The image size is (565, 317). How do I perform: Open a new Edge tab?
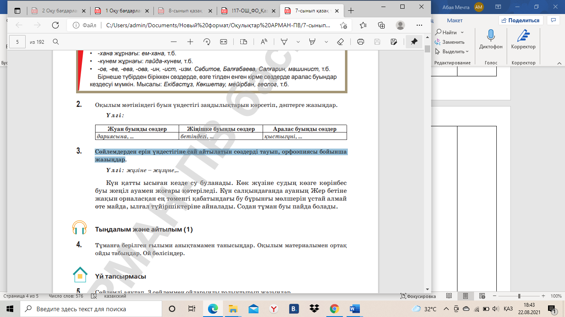[x=351, y=10]
